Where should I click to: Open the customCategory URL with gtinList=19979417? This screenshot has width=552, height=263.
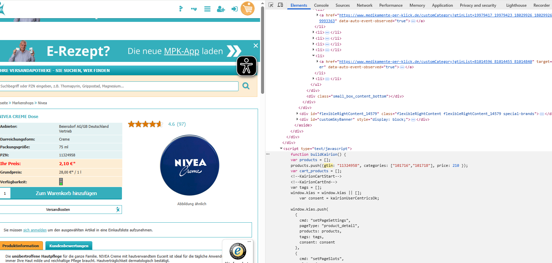click(x=445, y=15)
